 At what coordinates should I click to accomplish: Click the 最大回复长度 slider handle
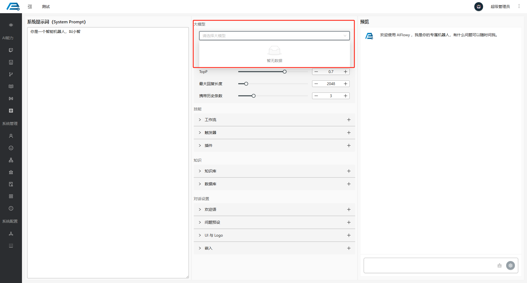(246, 84)
